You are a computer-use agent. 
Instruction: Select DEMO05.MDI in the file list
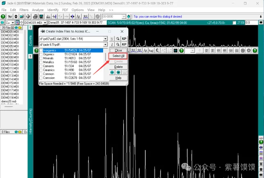tap(9, 46)
